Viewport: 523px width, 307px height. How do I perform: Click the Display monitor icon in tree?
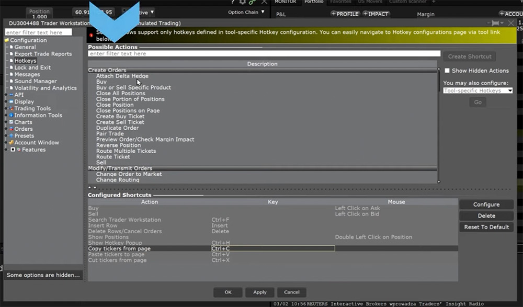point(10,102)
